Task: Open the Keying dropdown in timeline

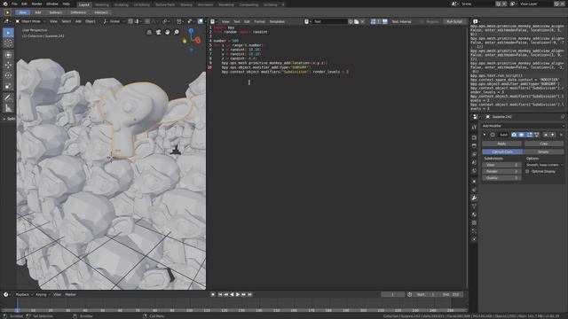Action: pos(43,295)
